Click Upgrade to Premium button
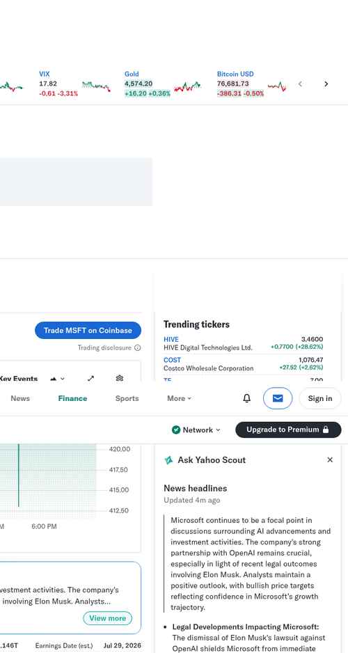The height and width of the screenshot is (653, 348). coord(288,430)
